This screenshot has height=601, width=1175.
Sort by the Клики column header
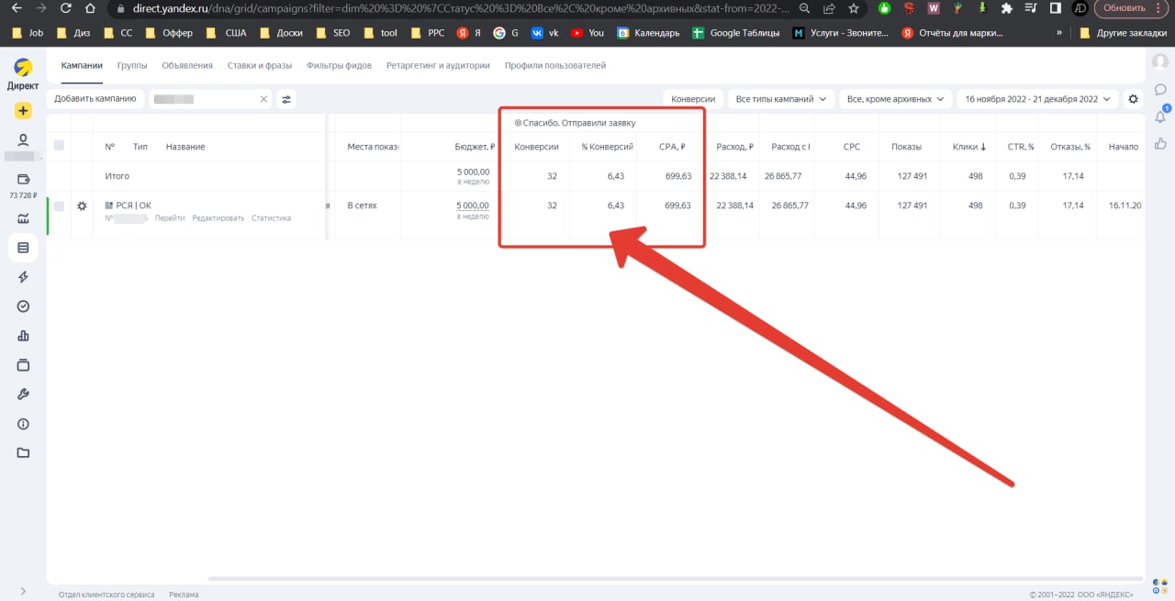[969, 147]
